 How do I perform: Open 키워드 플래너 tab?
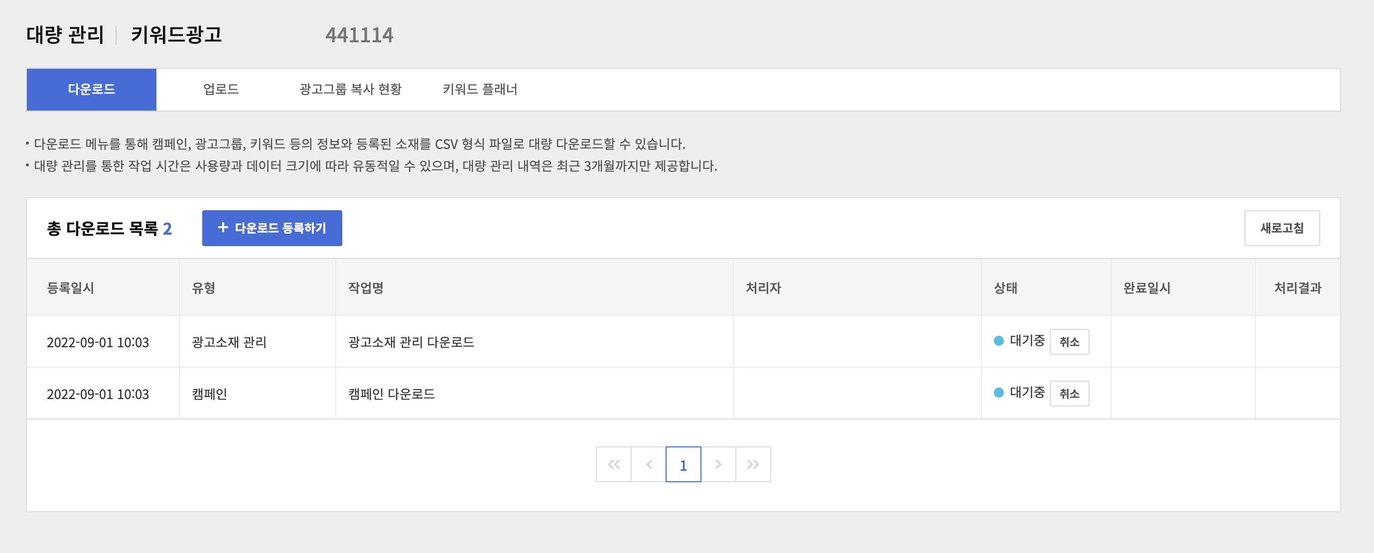pyautogui.click(x=480, y=90)
